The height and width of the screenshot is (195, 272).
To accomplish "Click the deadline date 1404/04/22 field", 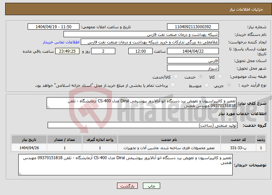I will [193, 51].
